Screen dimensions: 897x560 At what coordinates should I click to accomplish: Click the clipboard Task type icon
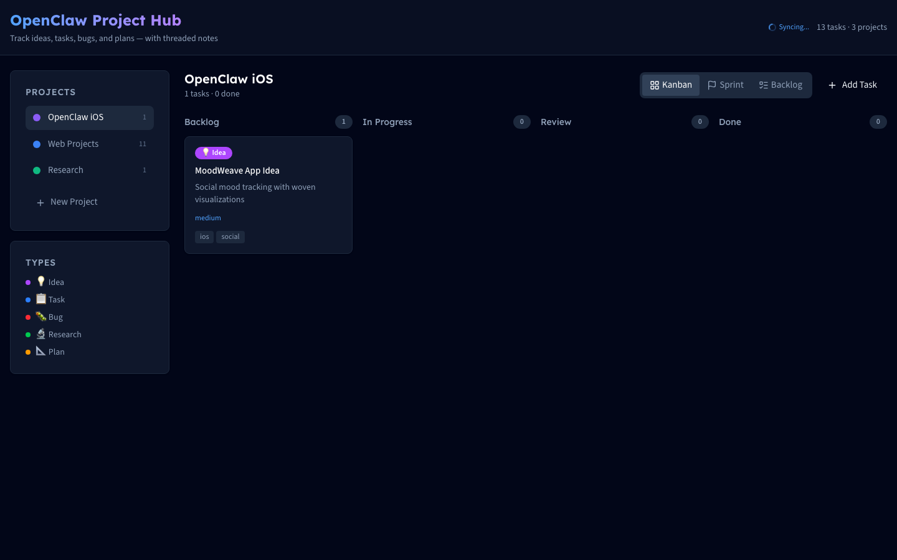pos(41,299)
